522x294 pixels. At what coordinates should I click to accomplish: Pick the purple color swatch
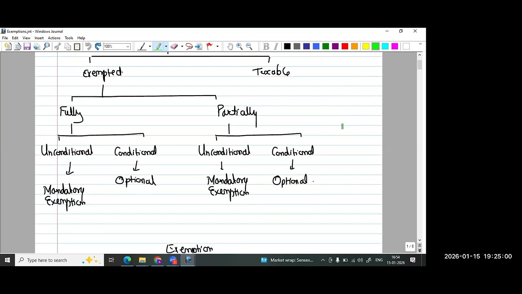(x=335, y=47)
